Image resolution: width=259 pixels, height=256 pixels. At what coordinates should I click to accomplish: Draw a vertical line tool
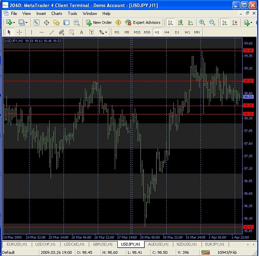[x=31, y=32]
